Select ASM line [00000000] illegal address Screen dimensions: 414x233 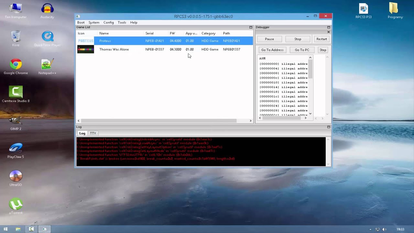(x=284, y=64)
